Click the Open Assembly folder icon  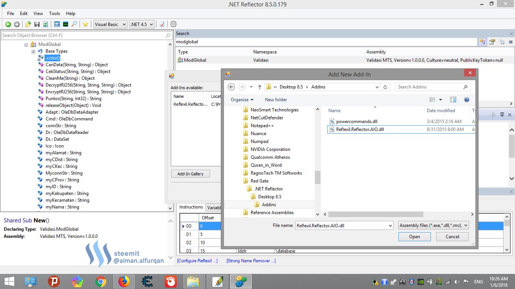[x=28, y=24]
